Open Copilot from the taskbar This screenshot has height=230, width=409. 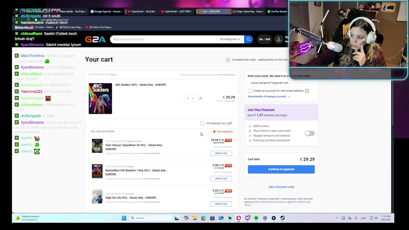[186, 218]
